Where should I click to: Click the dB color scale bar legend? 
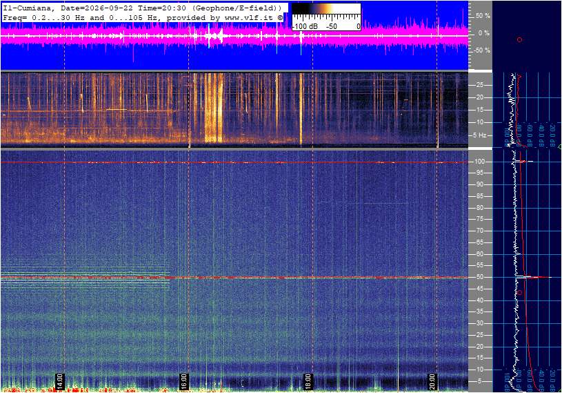(x=325, y=17)
